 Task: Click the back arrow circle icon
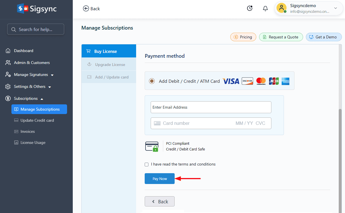(x=86, y=9)
